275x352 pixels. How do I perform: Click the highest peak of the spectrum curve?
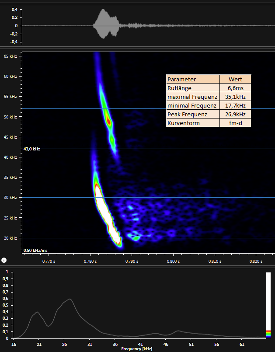tap(69, 300)
